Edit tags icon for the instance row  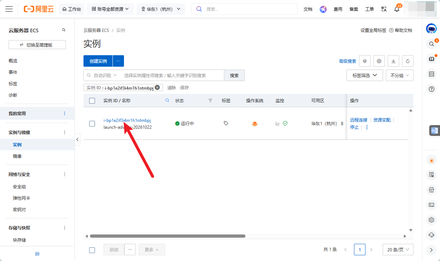tap(226, 123)
